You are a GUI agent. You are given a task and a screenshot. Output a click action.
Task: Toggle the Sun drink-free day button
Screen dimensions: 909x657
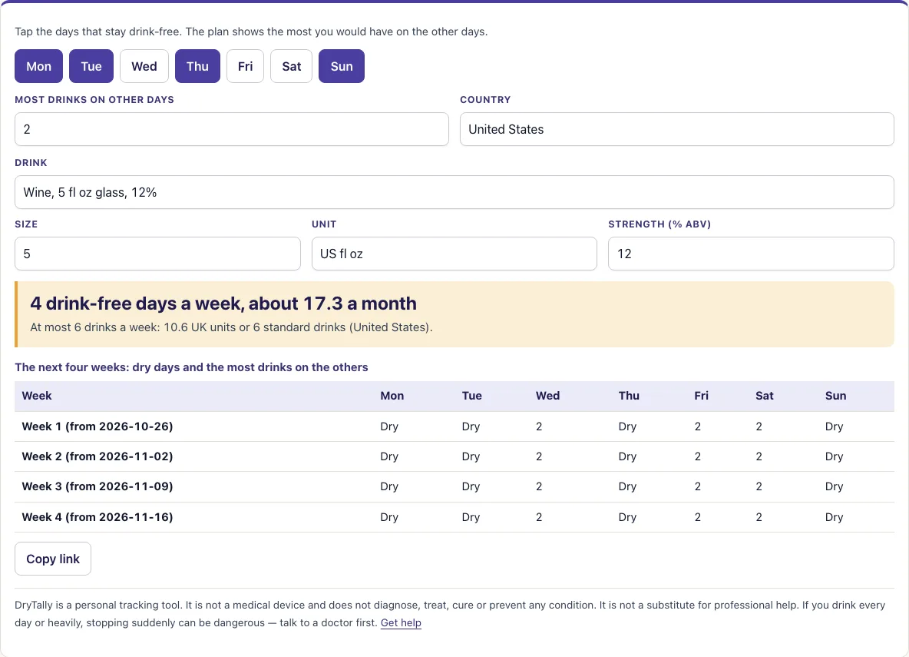(x=342, y=66)
